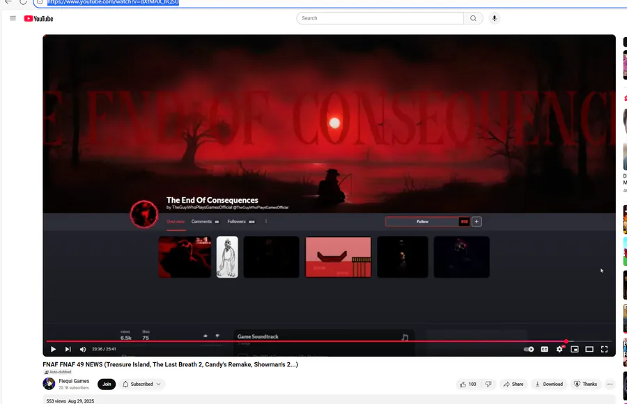Enter full screen mode
Image resolution: width=627 pixels, height=404 pixels.
coord(604,349)
